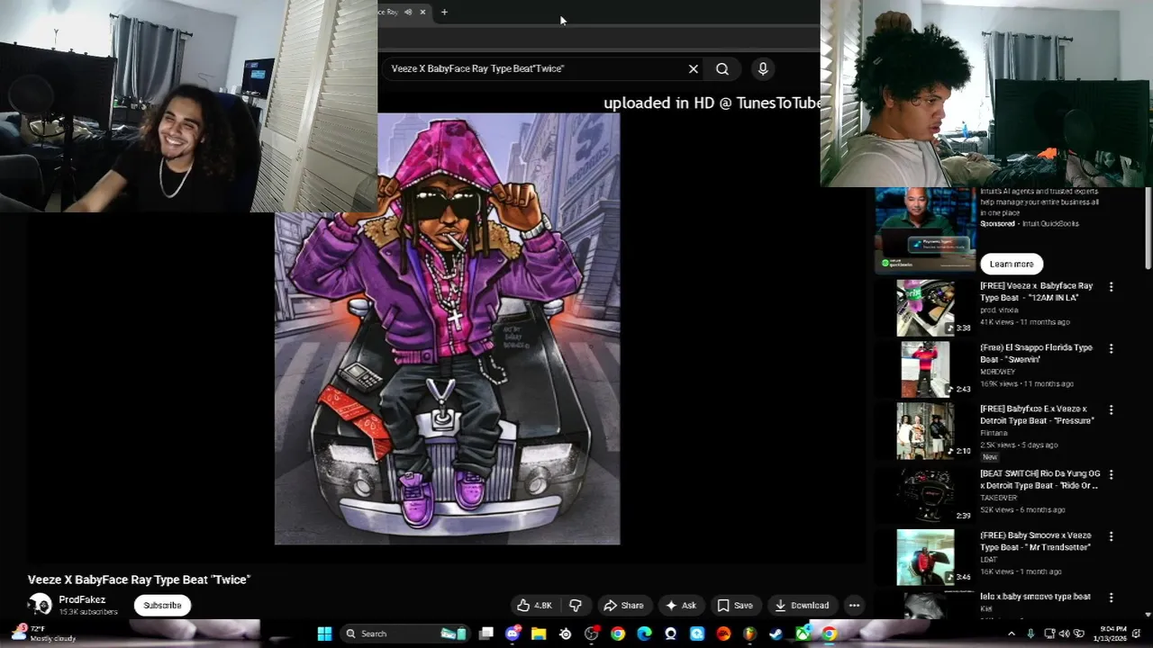Viewport: 1153px width, 648px height.
Task: Open ProdFakez channel name link
Action: pyautogui.click(x=82, y=599)
